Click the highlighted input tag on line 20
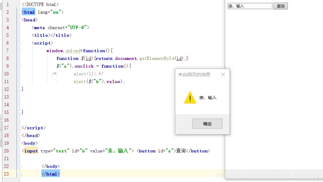Viewport: 323px width, 182px height. pyautogui.click(x=31, y=151)
